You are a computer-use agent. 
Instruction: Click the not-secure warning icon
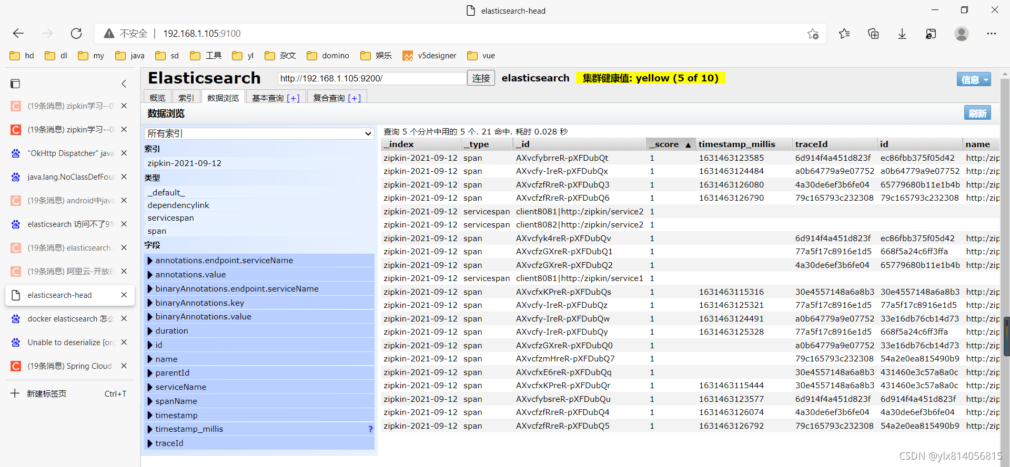pyautogui.click(x=109, y=34)
